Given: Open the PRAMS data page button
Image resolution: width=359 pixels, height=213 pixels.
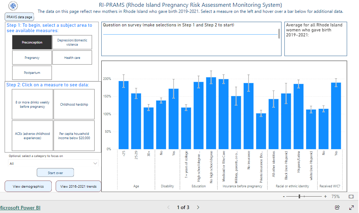Looking at the screenshot, I should [x=19, y=17].
